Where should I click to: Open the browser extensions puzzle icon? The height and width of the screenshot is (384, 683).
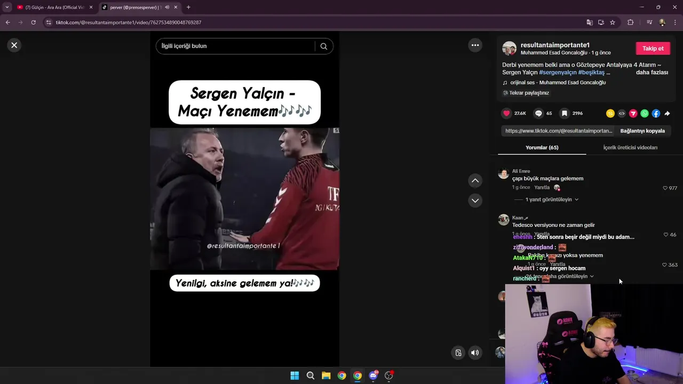point(630,22)
